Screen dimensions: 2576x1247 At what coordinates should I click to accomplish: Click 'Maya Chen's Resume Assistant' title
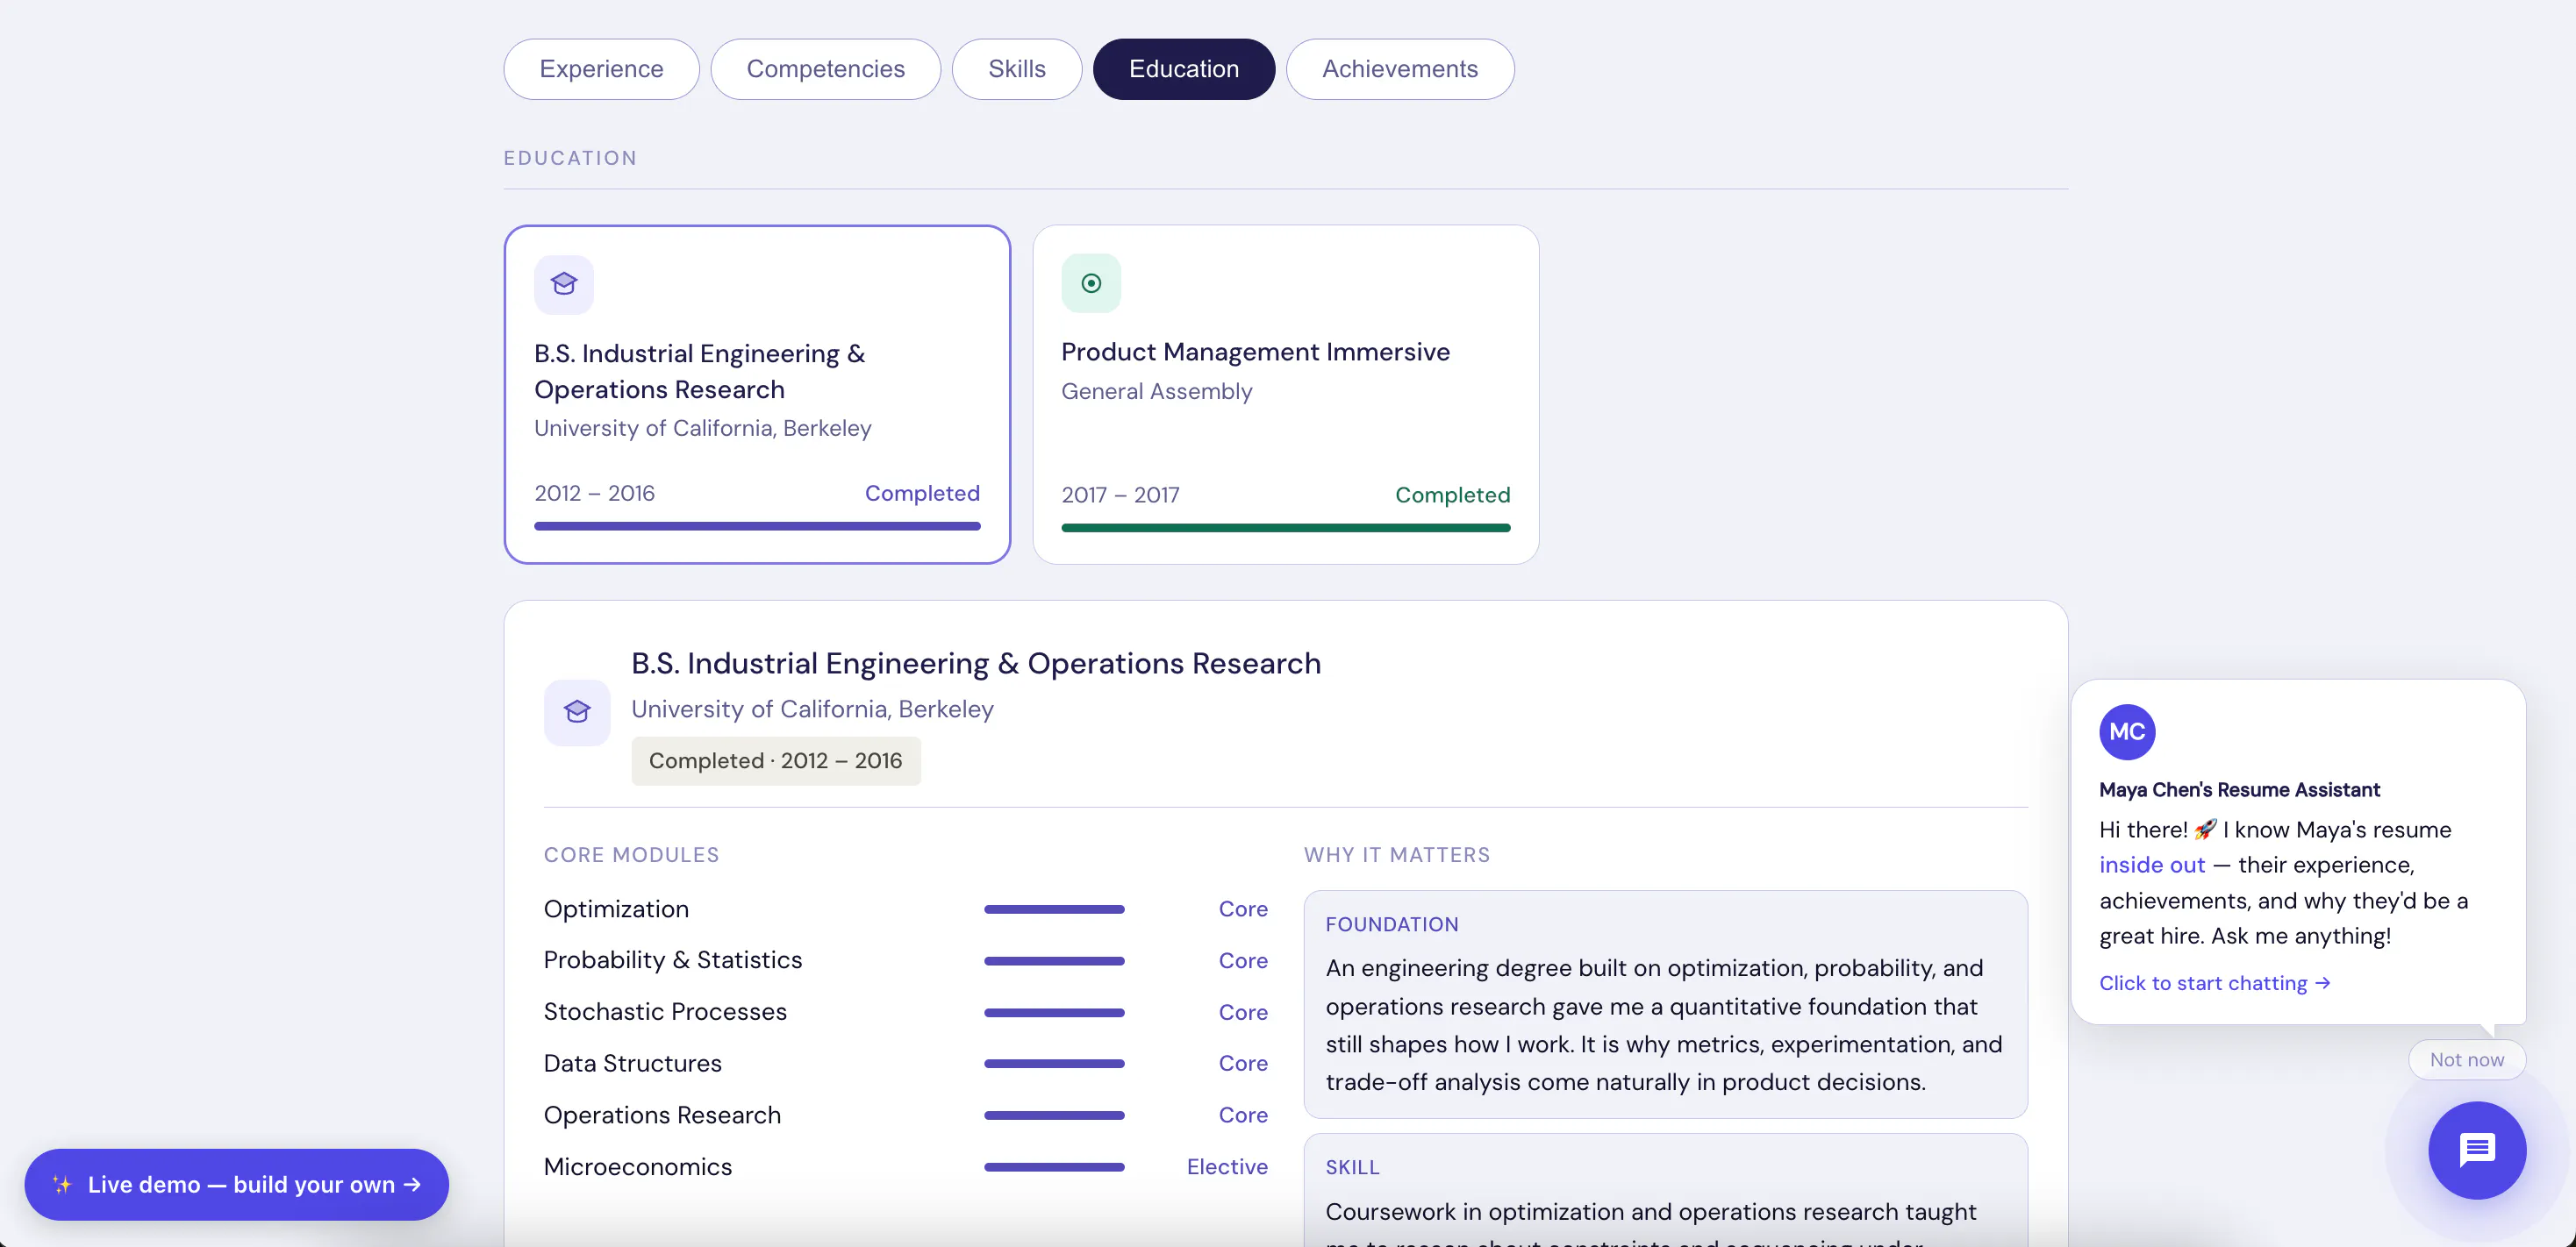coord(2239,789)
